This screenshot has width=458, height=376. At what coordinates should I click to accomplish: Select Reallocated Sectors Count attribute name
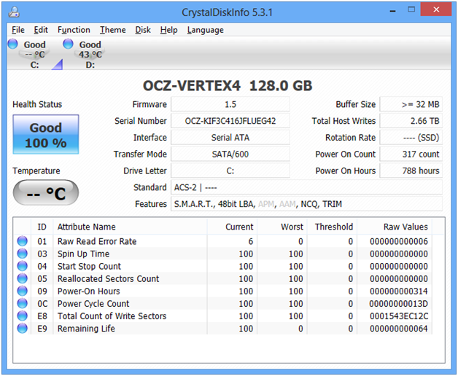[109, 279]
